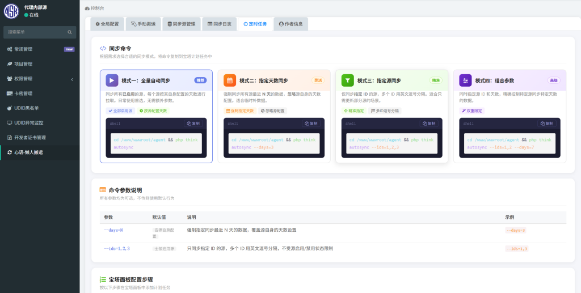Focus the 搜索菜单 search field
This screenshot has height=293, width=581.
pyautogui.click(x=40, y=32)
